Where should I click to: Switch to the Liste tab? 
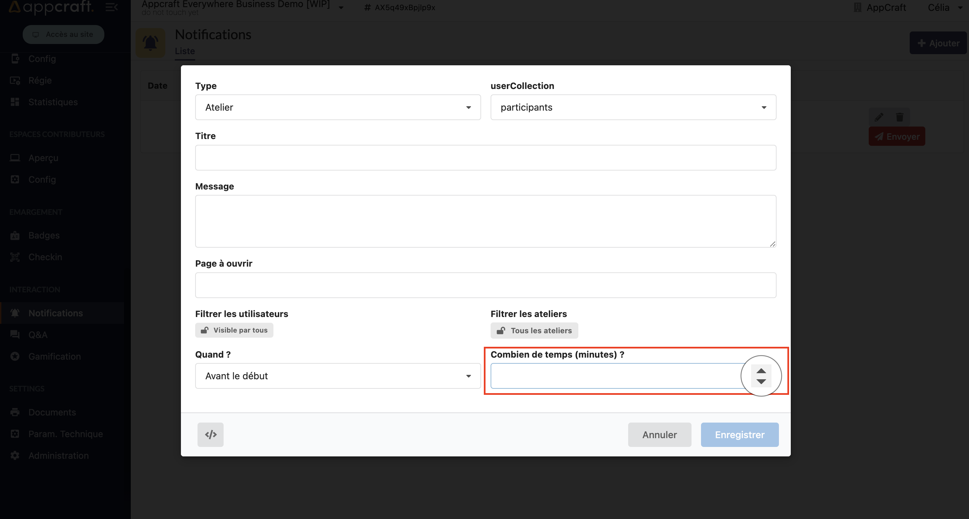tap(185, 51)
